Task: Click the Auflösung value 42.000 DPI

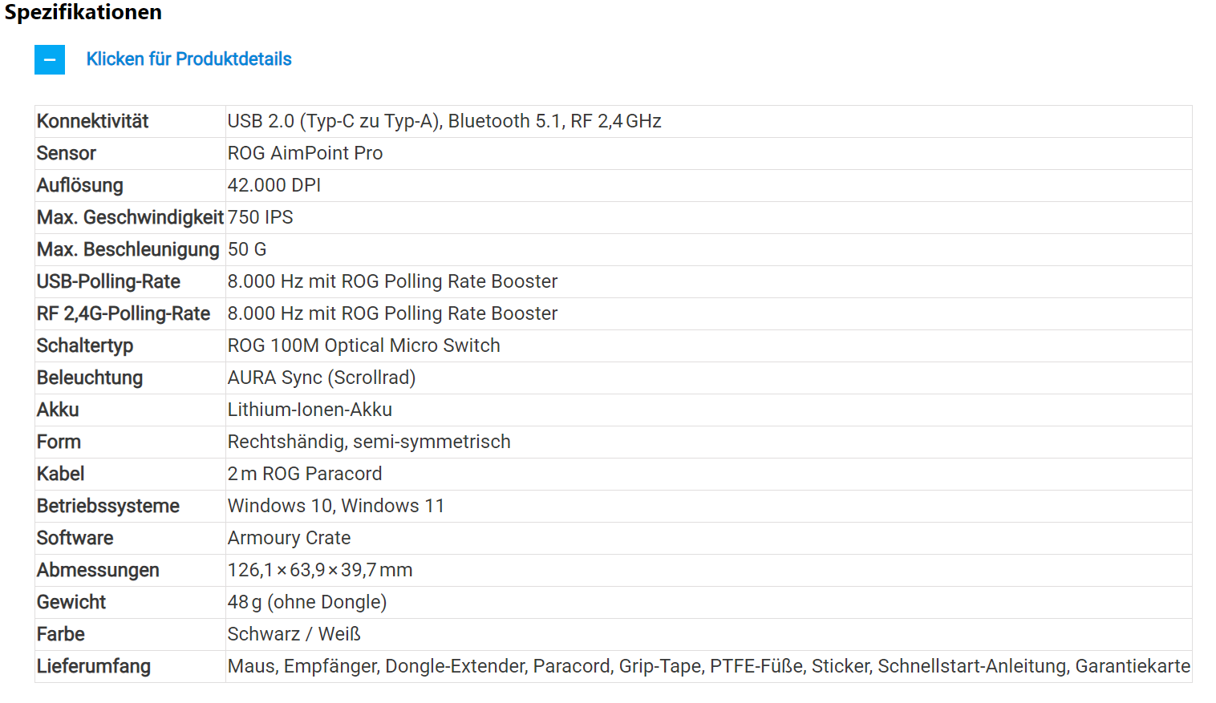Action: [x=274, y=185]
